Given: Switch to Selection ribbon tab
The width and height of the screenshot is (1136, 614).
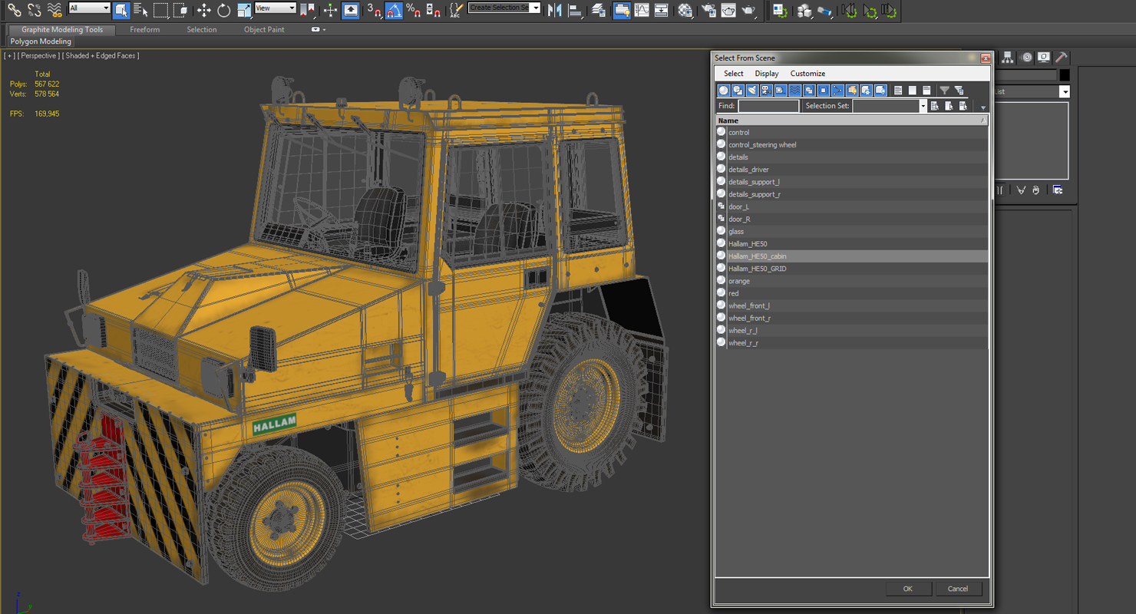Looking at the screenshot, I should click(x=202, y=29).
